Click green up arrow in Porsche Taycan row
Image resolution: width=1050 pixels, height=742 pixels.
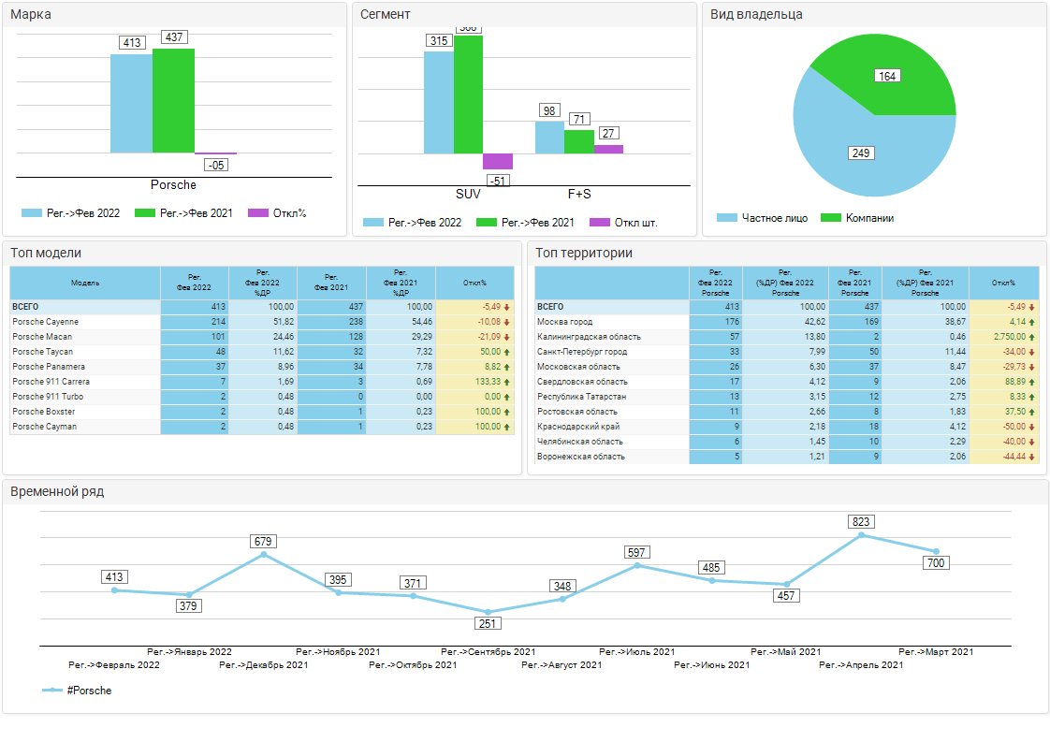point(506,352)
